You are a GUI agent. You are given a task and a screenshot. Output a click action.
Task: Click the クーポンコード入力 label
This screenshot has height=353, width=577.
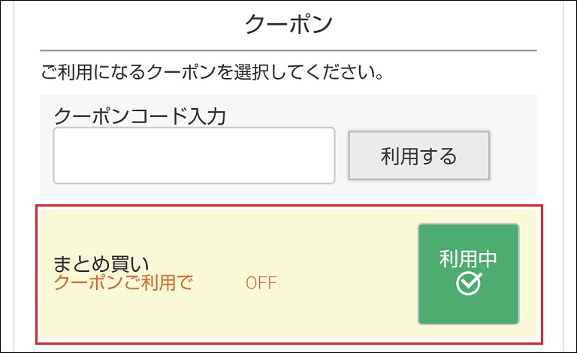(x=140, y=116)
